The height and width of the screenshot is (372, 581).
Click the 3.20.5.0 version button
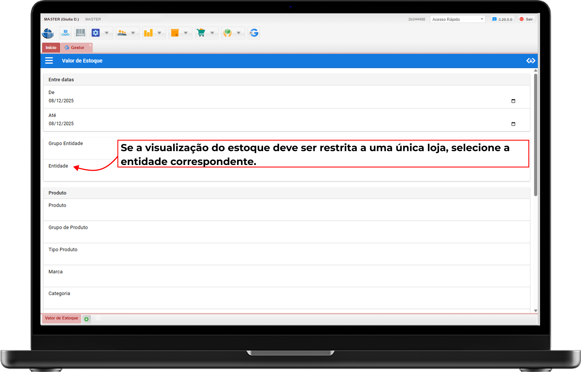[x=503, y=19]
